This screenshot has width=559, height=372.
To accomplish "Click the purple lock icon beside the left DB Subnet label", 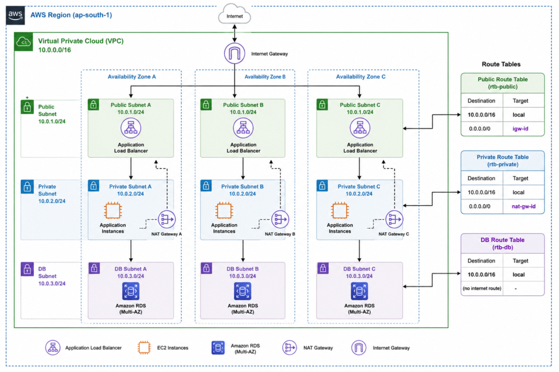I will [x=27, y=269].
